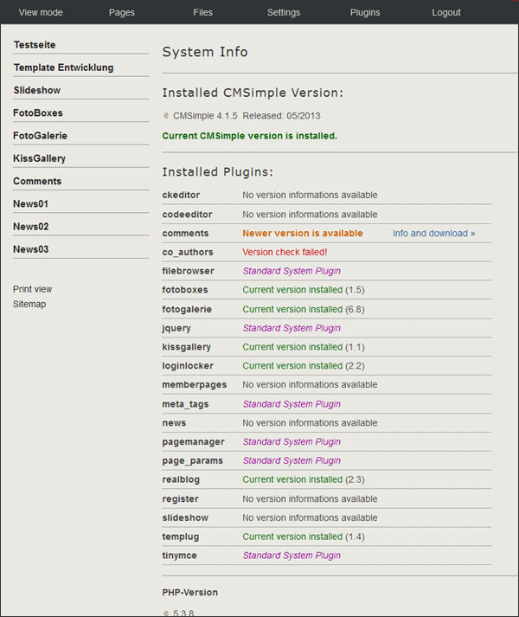The height and width of the screenshot is (617, 519).
Task: Log out via the Logout menu item
Action: tap(445, 13)
